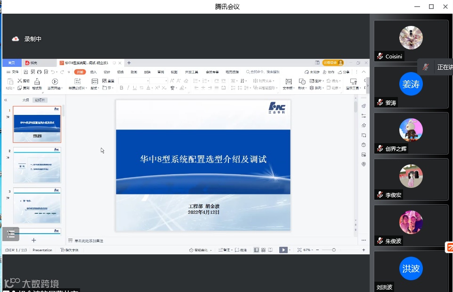453x292 pixels.
Task: Click the Coisini participant video tile
Action: coord(411,41)
